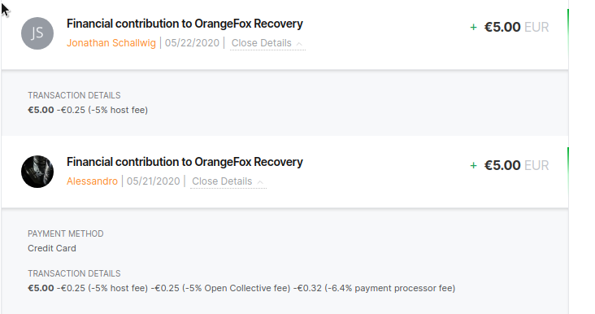Click the 05/22/2020 transaction date
The width and height of the screenshot is (595, 314).
click(192, 43)
